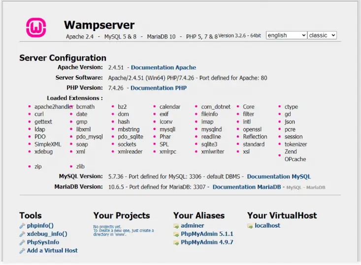Click the pink Wampserver logo
The width and height of the screenshot is (361, 265).
[36, 28]
